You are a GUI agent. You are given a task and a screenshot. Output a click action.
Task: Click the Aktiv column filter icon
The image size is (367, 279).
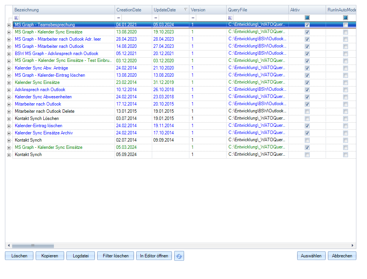point(307,18)
